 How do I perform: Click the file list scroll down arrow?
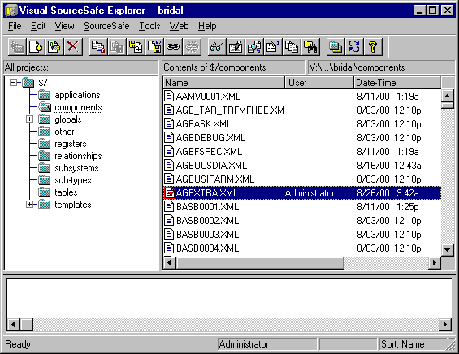447,250
